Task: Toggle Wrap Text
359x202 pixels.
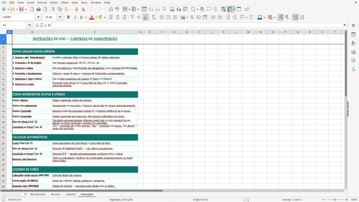Action: pos(154,17)
